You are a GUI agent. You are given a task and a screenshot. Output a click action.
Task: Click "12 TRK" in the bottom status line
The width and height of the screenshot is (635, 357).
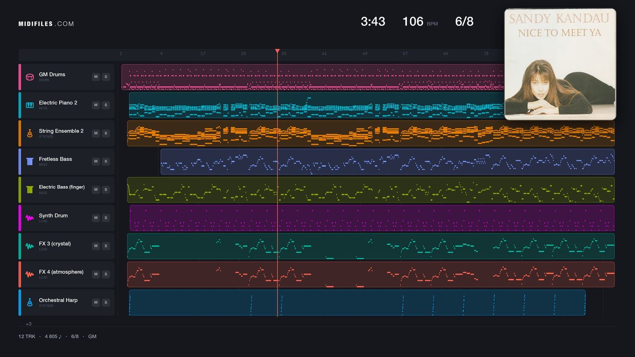click(x=27, y=337)
